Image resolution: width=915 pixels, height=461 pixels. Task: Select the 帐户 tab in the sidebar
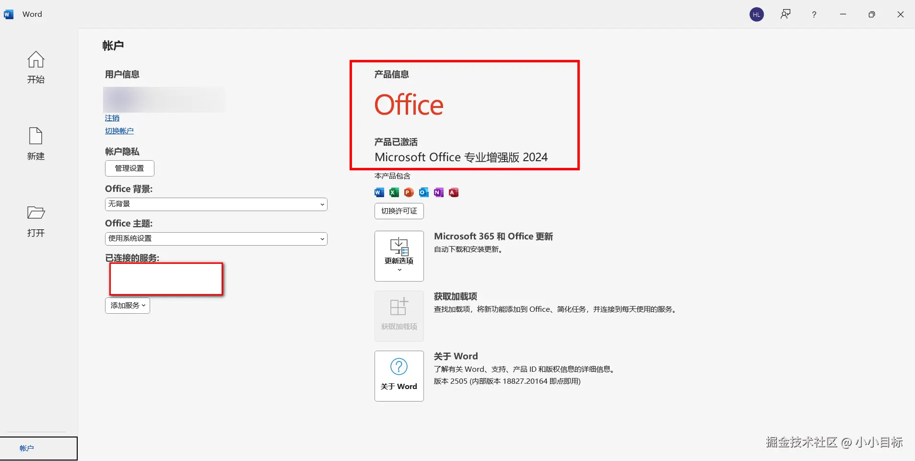point(38,449)
